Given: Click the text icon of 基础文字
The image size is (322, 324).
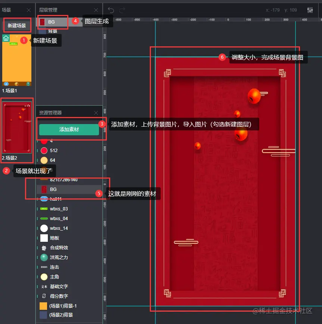Looking at the screenshot, I should tap(44, 287).
